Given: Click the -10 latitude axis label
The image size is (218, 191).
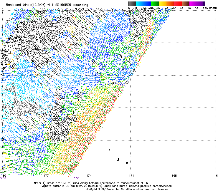Looking at the screenshot, I should click(x=3, y=172).
